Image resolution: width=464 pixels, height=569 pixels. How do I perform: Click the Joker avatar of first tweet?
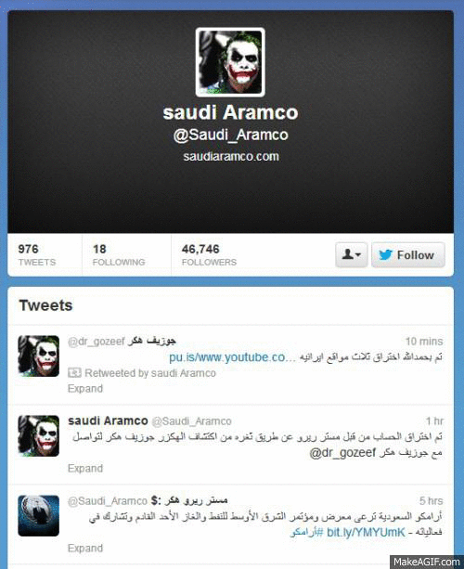[x=38, y=356]
